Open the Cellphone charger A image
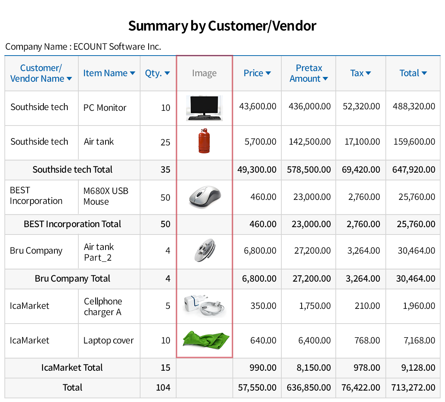Viewport: 445px width, 402px height. point(204,306)
